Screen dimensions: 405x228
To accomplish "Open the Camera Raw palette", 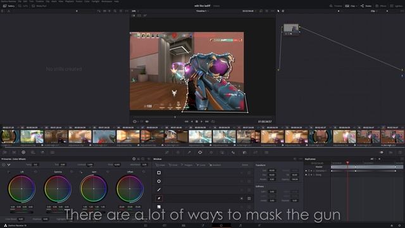I will pos(4,153).
